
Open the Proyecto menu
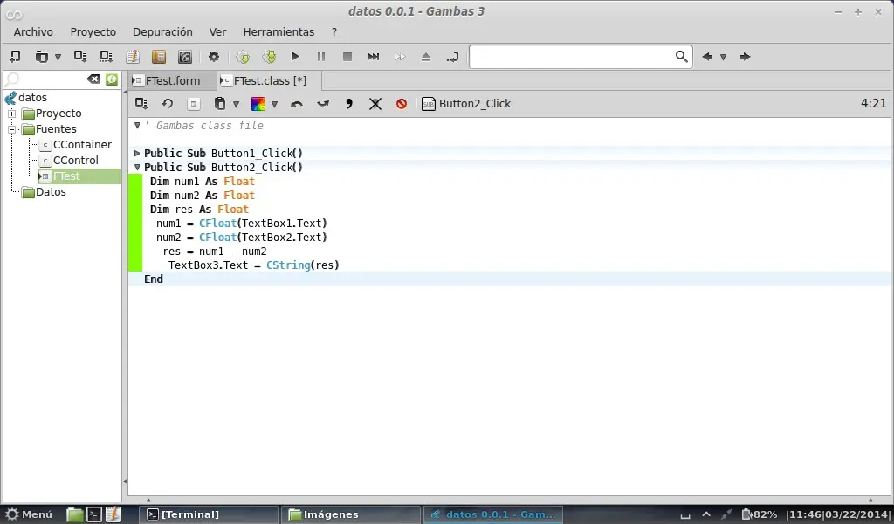93,32
